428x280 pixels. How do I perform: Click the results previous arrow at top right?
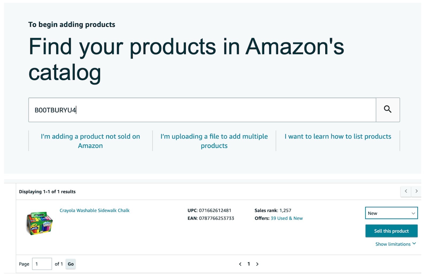tap(406, 191)
